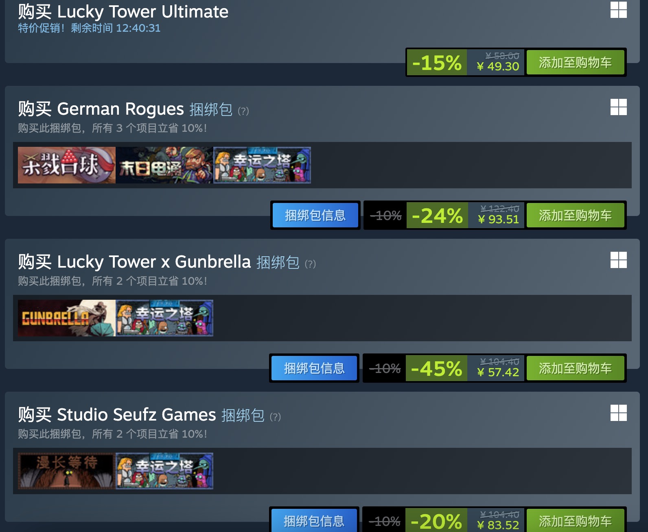Open bundle info for Studio Seufz Games

pyautogui.click(x=314, y=520)
